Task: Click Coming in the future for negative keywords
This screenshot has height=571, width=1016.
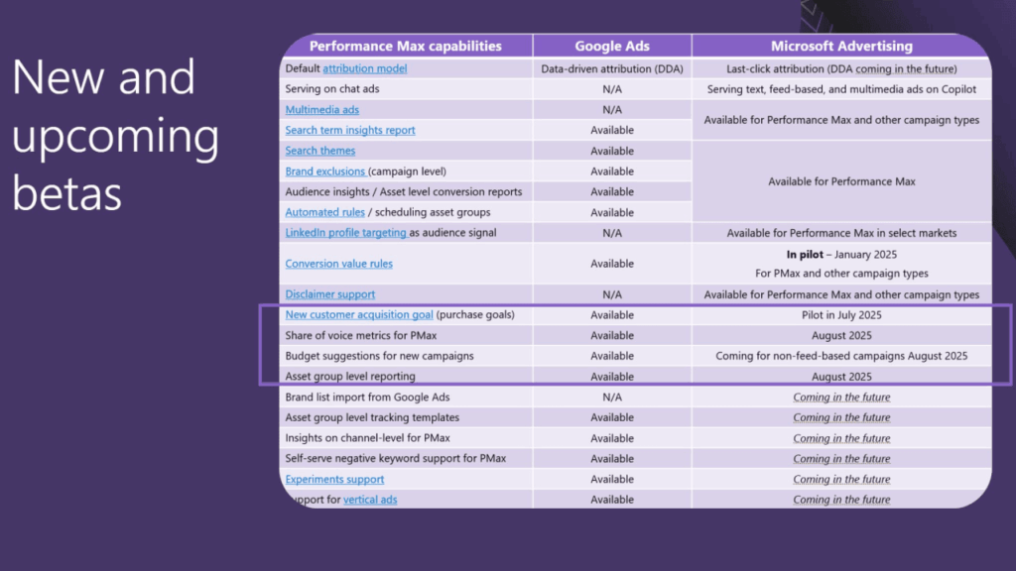Action: (x=841, y=459)
